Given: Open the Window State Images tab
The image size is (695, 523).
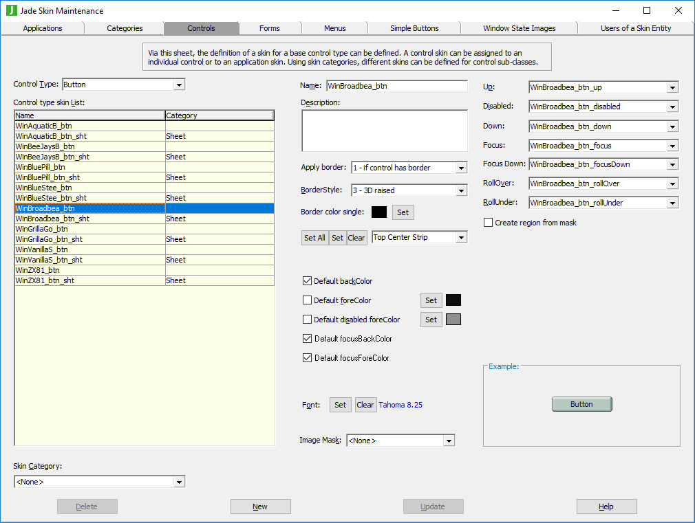Looking at the screenshot, I should point(519,28).
